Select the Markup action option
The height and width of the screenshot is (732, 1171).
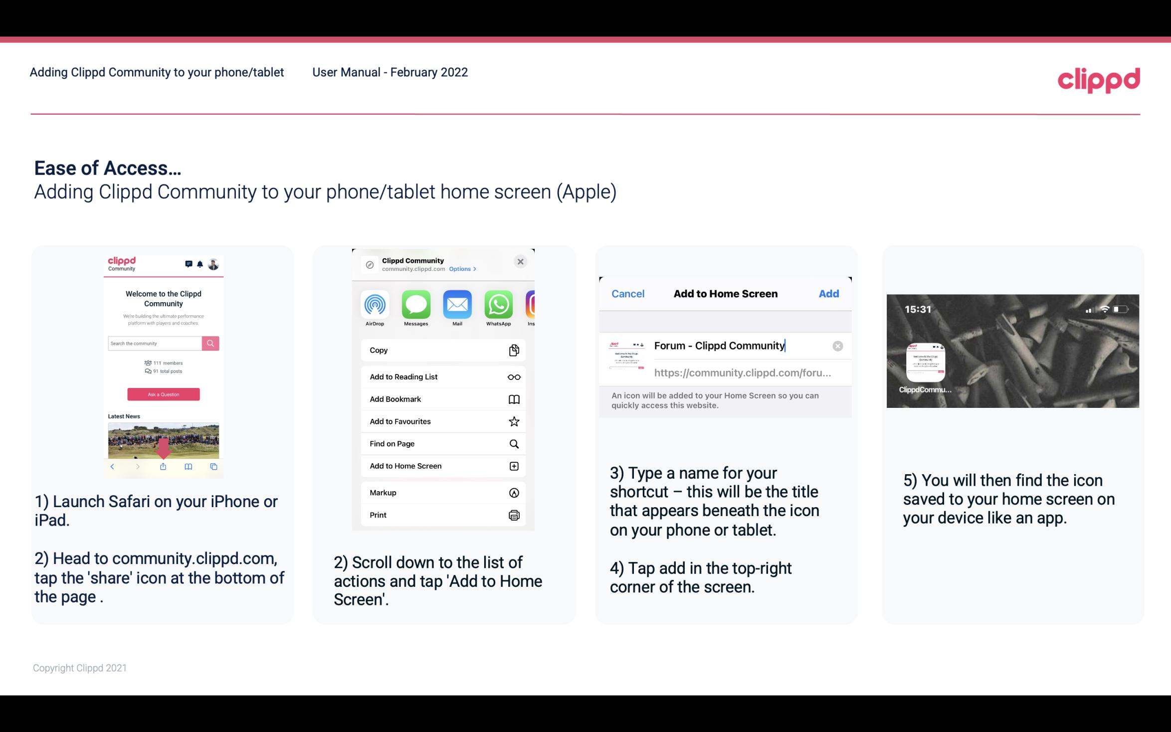442,492
